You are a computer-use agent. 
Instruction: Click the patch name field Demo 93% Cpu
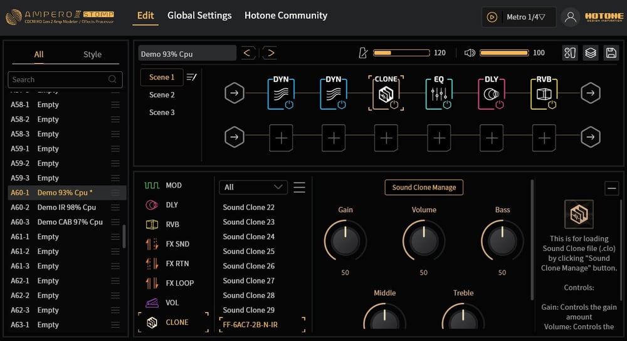click(x=187, y=53)
